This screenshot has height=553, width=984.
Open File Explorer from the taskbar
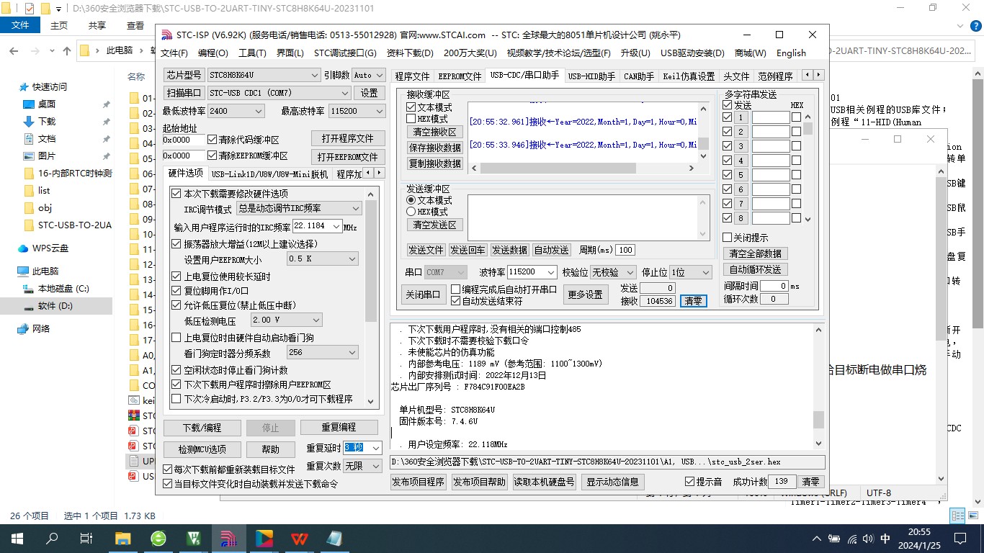(x=123, y=538)
